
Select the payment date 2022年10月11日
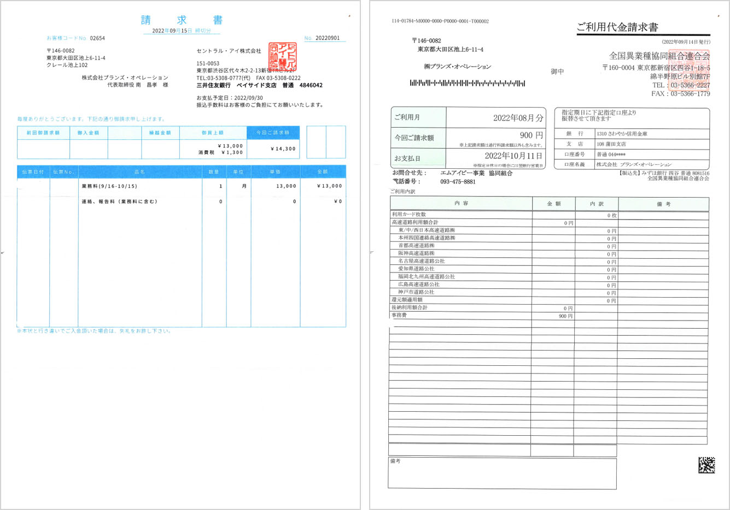(x=513, y=156)
